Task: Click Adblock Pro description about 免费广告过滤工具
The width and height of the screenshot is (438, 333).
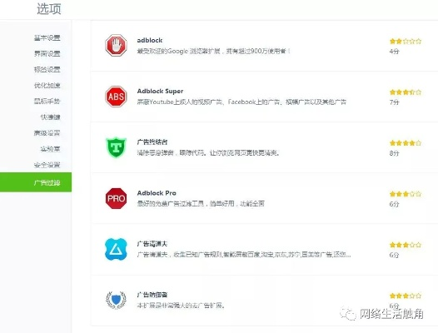Action: [201, 204]
